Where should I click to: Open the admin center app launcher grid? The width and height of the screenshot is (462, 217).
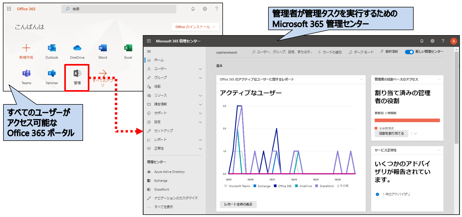(x=149, y=41)
